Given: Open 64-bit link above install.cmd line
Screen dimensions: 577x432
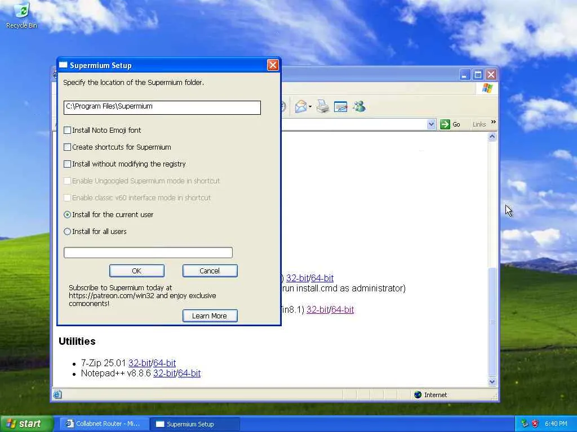Looking at the screenshot, I should tap(322, 278).
